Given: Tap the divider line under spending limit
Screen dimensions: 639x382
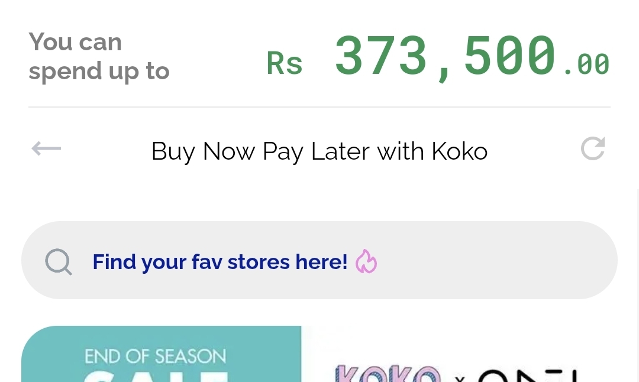Looking at the screenshot, I should (x=319, y=107).
